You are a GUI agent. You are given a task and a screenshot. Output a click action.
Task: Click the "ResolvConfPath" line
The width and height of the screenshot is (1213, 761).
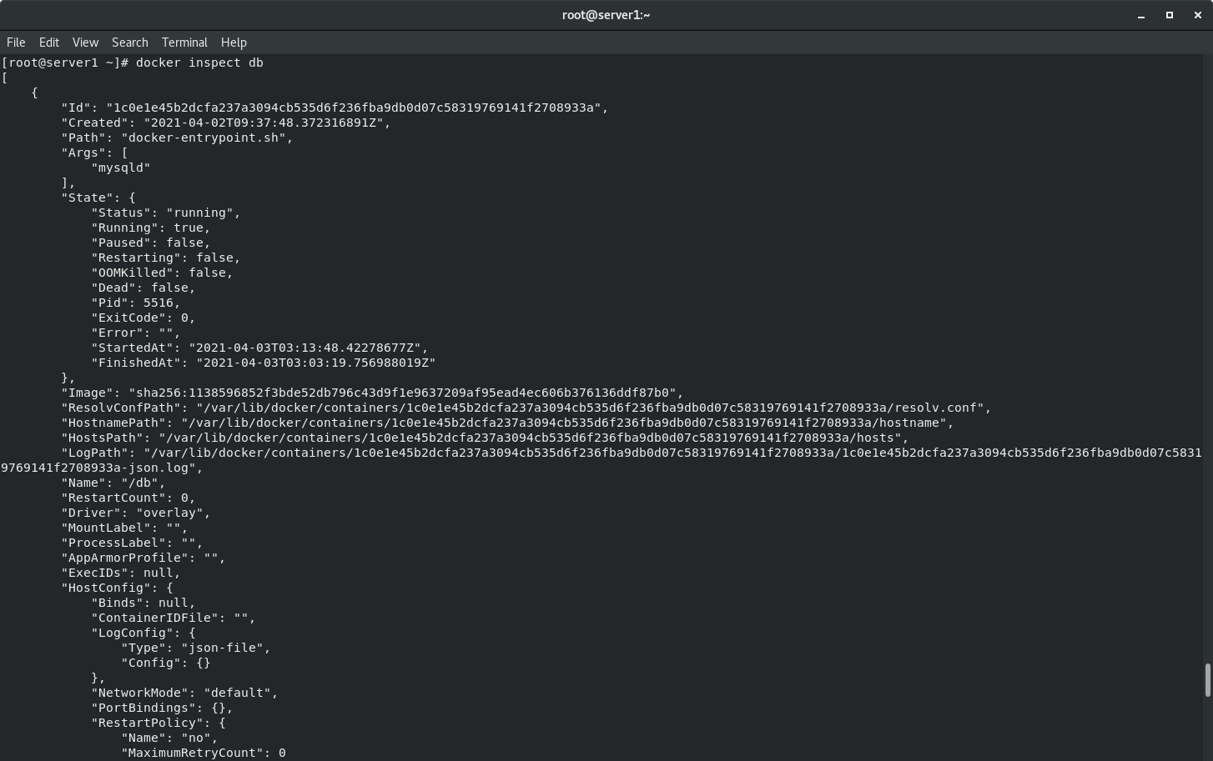click(526, 408)
